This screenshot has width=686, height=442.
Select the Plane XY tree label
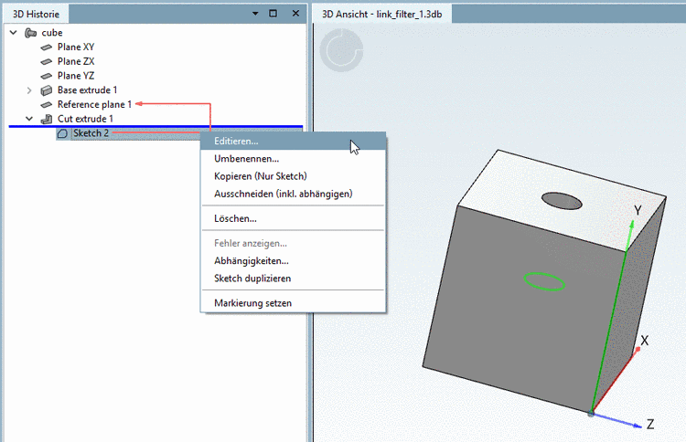point(76,47)
